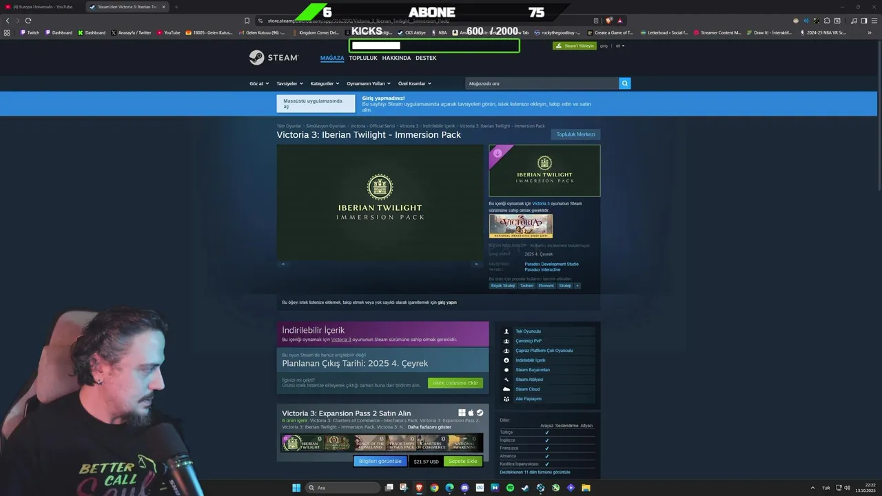Expand the Kategoriler dropdown menu
Image resolution: width=882 pixels, height=496 pixels.
pos(325,83)
